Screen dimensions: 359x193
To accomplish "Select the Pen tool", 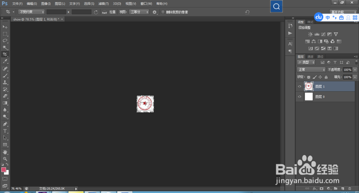I will (x=5, y=124).
